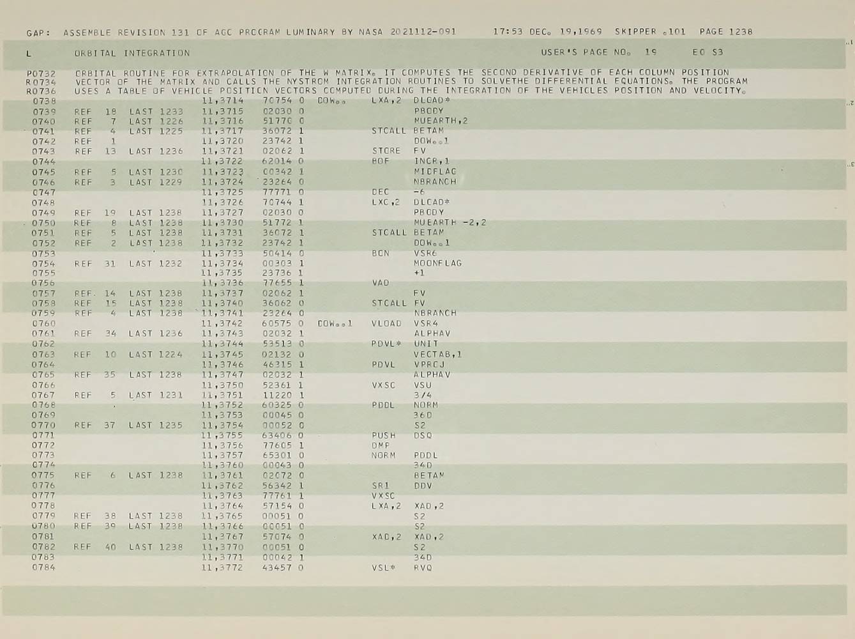The height and width of the screenshot is (639, 855).
Task: Select operand 'VSU'
Action: pos(423,385)
